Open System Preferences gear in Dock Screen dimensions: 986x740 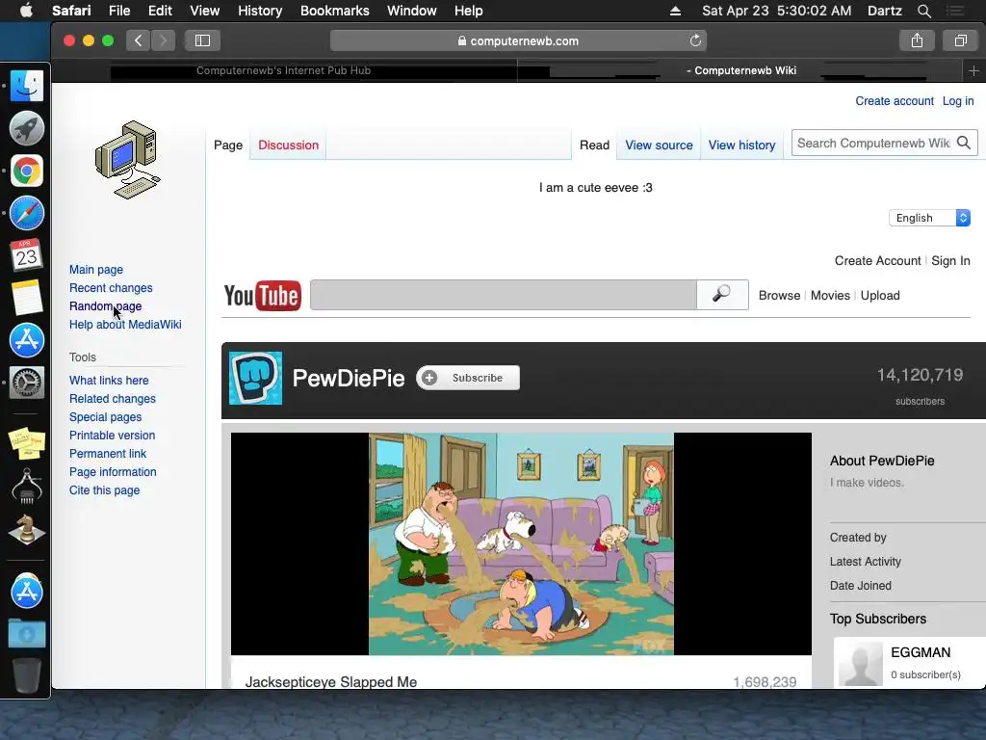pos(26,382)
